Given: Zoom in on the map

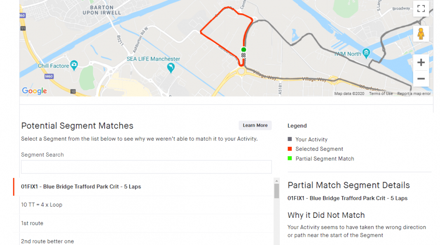Looking at the screenshot, I should pos(421,62).
